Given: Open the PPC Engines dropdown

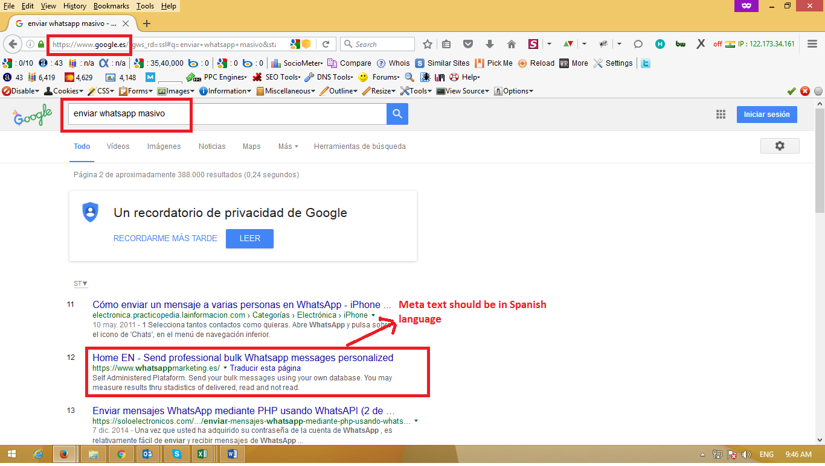Looking at the screenshot, I should click(217, 77).
